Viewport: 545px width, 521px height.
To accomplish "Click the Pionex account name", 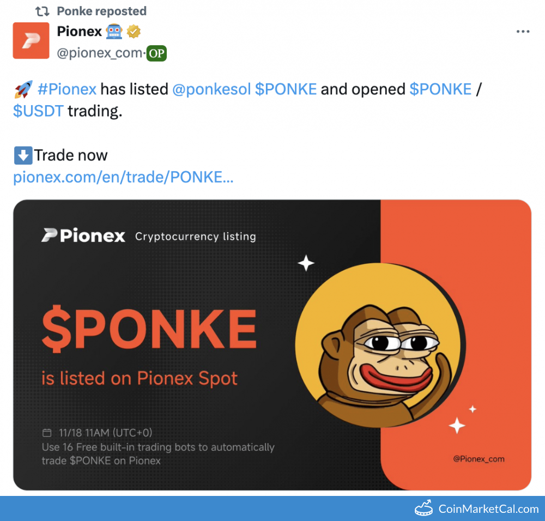I will [79, 32].
